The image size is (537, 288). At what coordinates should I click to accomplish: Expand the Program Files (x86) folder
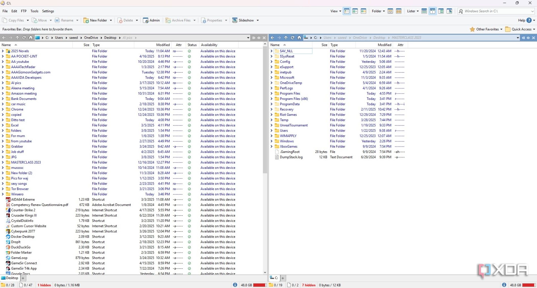click(x=272, y=99)
